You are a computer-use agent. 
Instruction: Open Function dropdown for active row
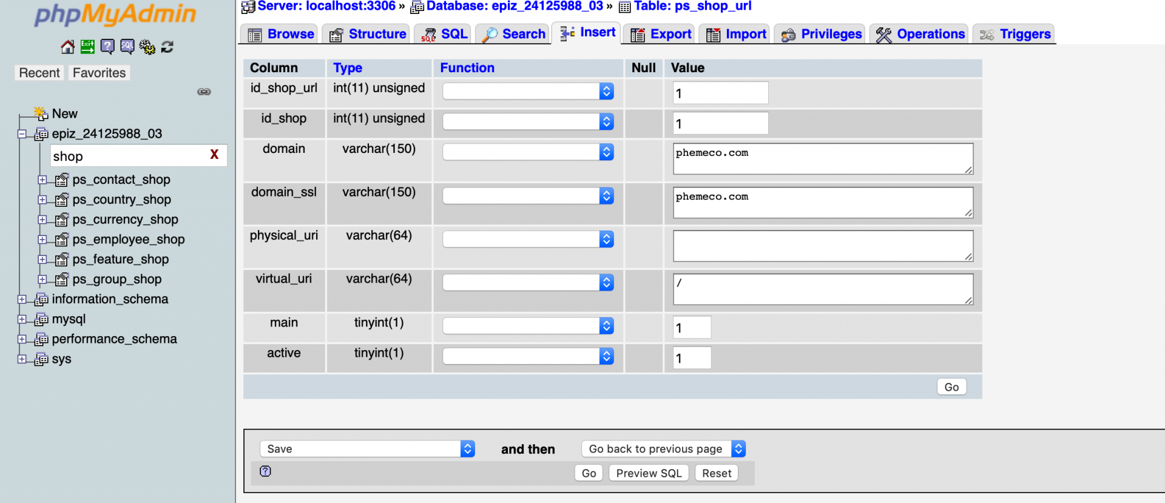click(x=528, y=356)
